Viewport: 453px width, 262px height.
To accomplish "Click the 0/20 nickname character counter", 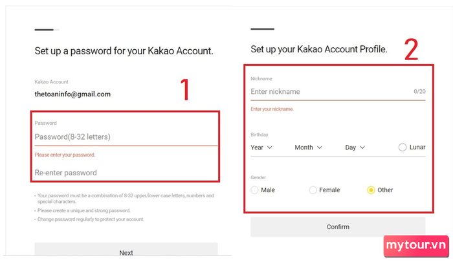I will pyautogui.click(x=419, y=92).
